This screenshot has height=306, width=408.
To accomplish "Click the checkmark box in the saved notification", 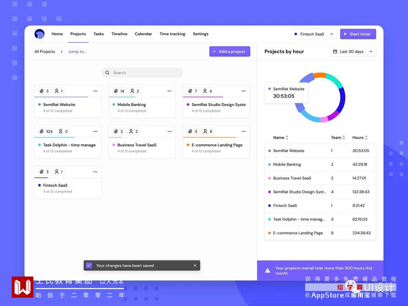I will 89,266.
